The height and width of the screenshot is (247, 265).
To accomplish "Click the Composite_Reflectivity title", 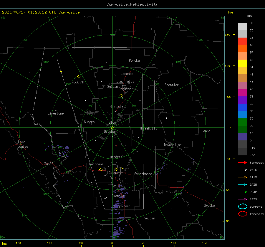I will click(132, 4).
